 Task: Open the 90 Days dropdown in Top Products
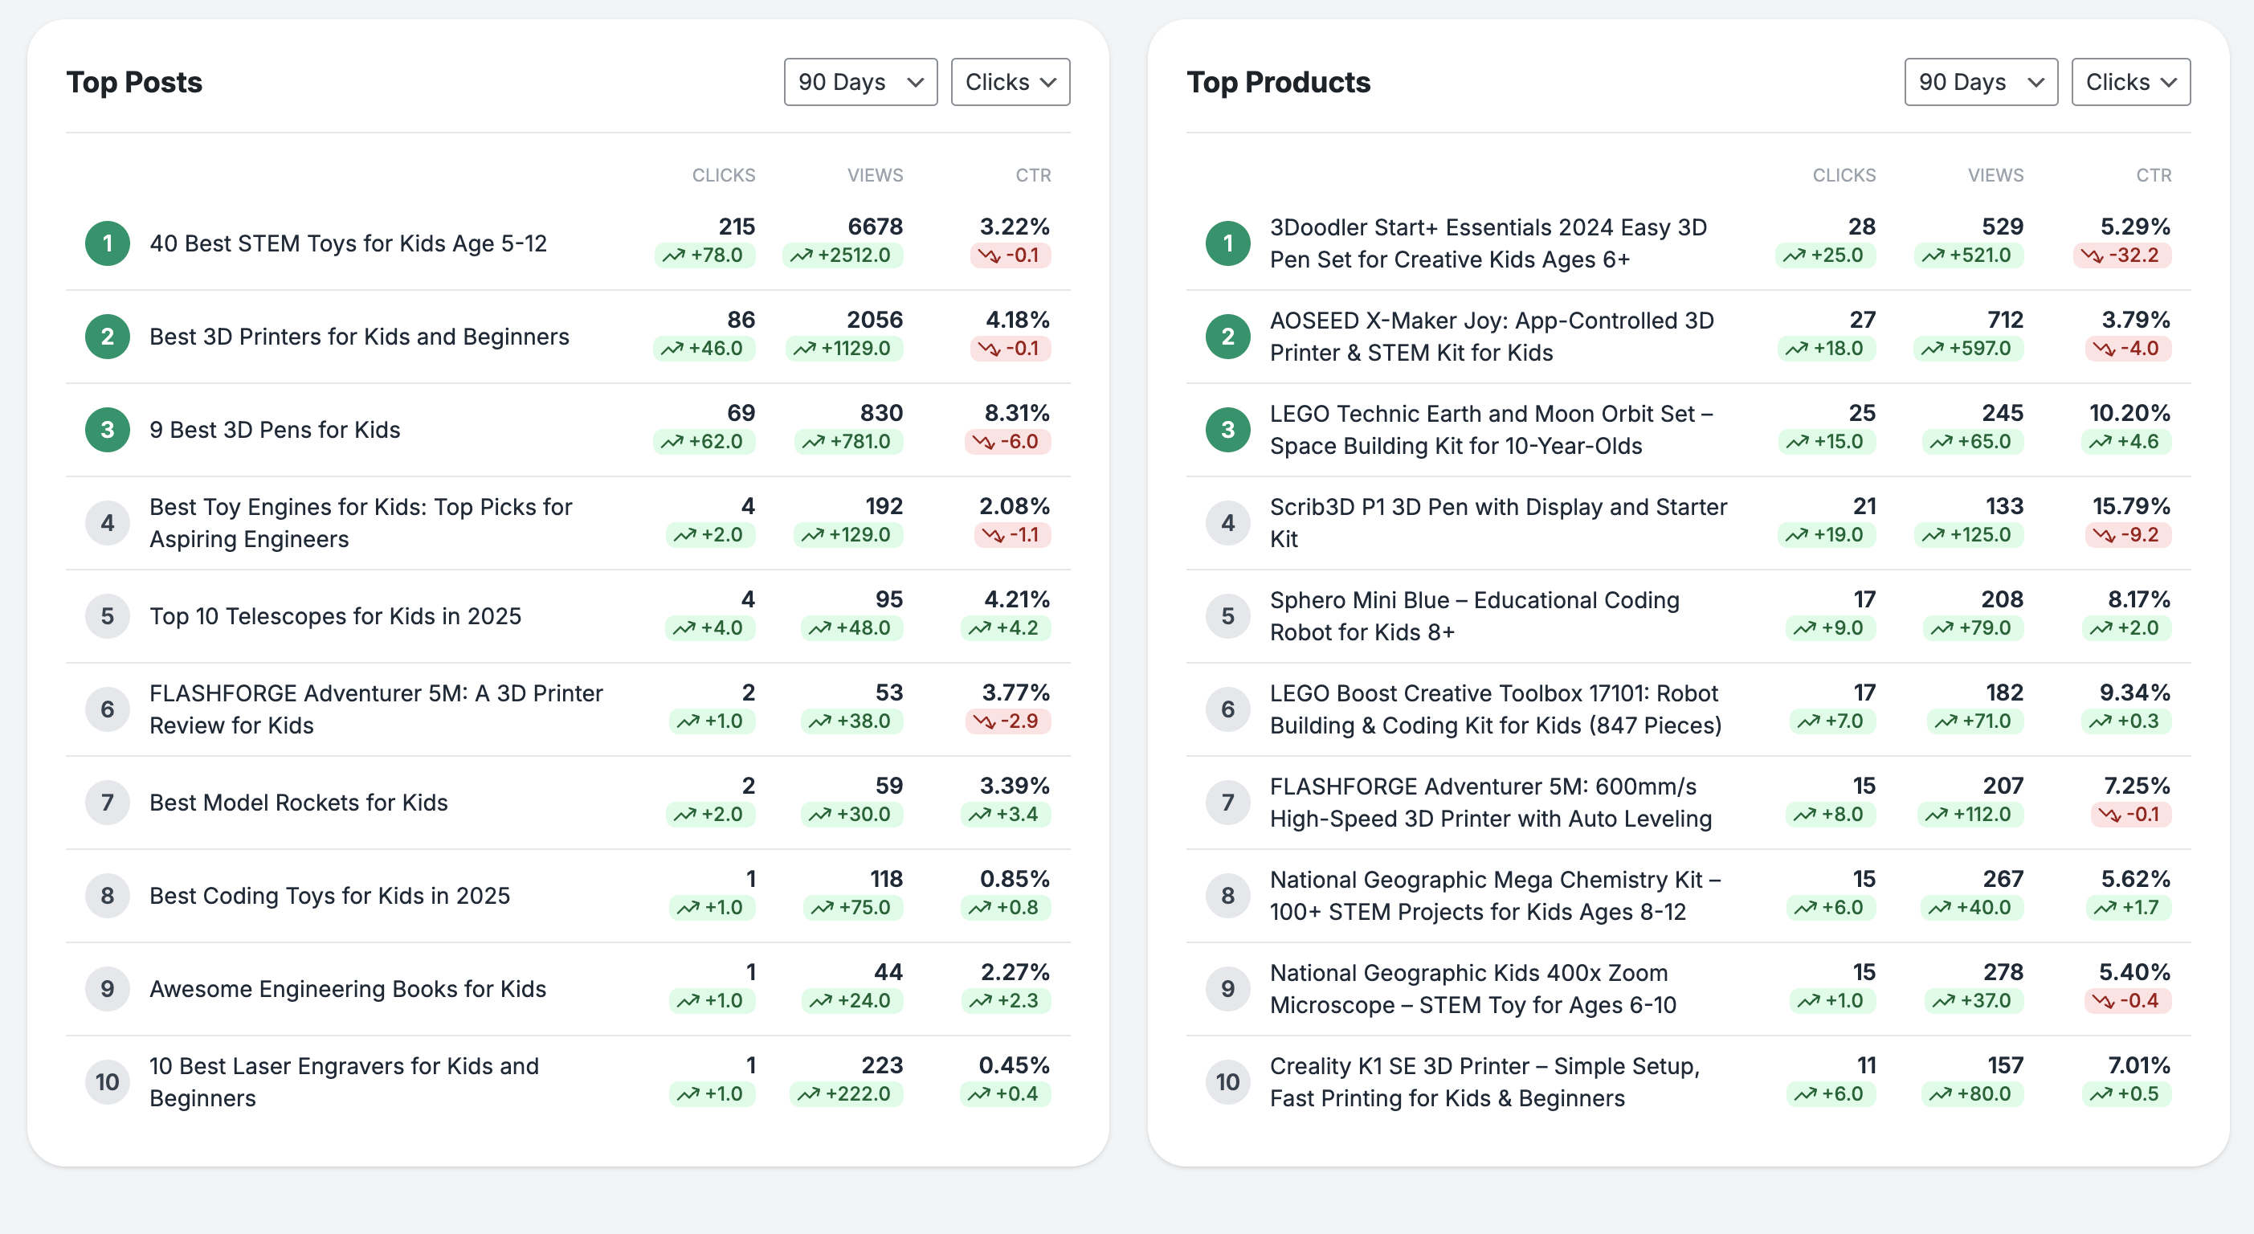pyautogui.click(x=1980, y=81)
